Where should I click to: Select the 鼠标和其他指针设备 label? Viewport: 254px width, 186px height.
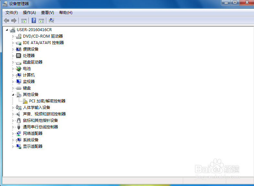pyautogui.click(x=40, y=121)
